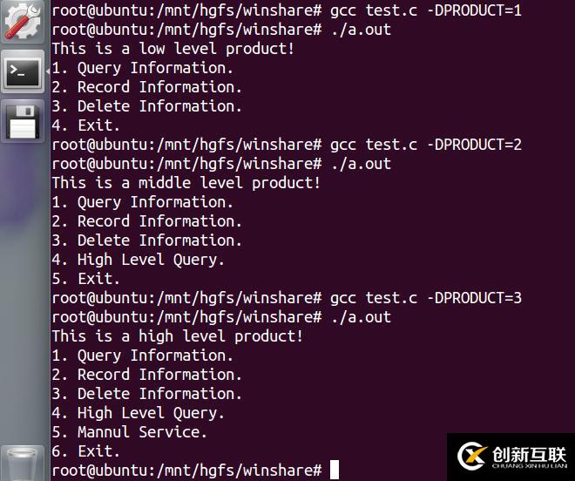Viewport: 575px width, 481px height.
Task: Click the "5. Mannul Service." output line
Action: point(129,432)
